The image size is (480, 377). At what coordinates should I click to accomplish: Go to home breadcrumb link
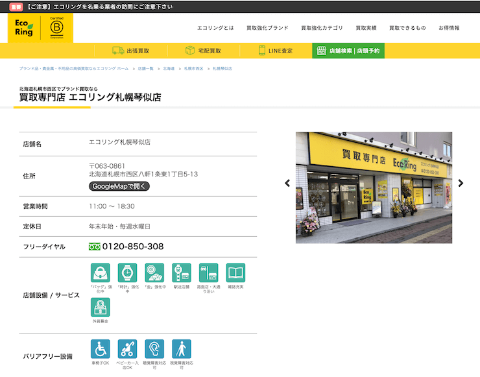click(74, 69)
